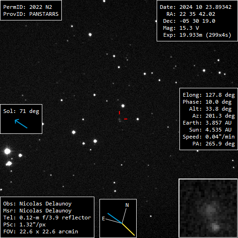The width and height of the screenshot is (238, 238).
Task: Click the N label on the compass
Action: click(x=127, y=205)
